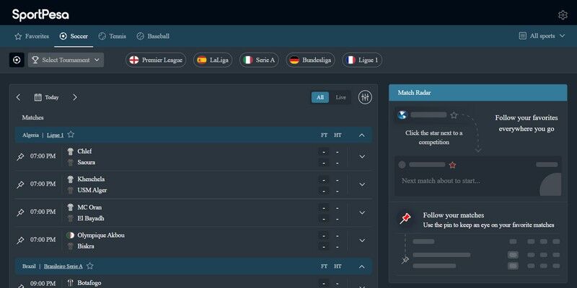Select the All matches toggle
Image resolution: width=577 pixels, height=288 pixels.
pyautogui.click(x=320, y=97)
